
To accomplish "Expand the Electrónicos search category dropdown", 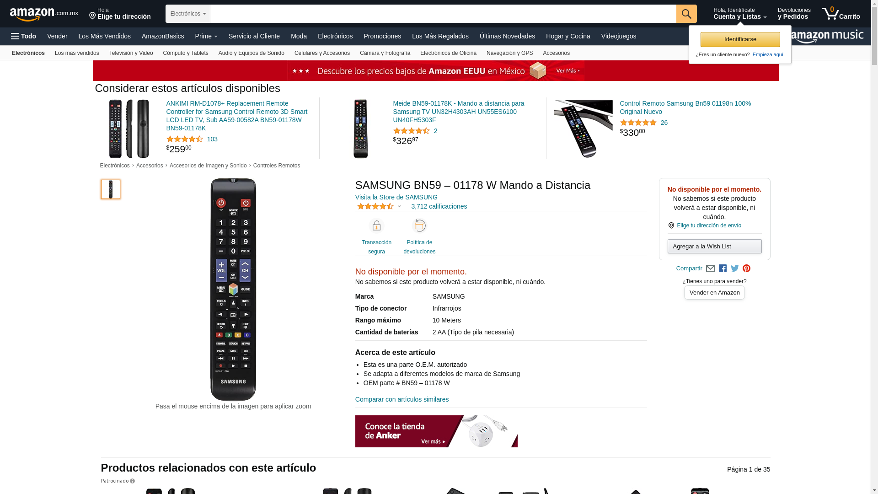I will 188,14.
